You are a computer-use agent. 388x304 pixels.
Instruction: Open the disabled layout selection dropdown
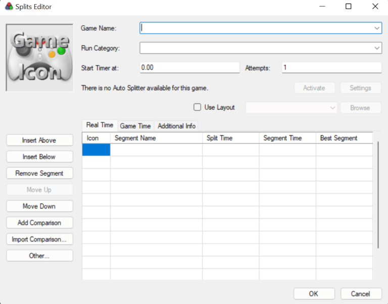point(291,108)
